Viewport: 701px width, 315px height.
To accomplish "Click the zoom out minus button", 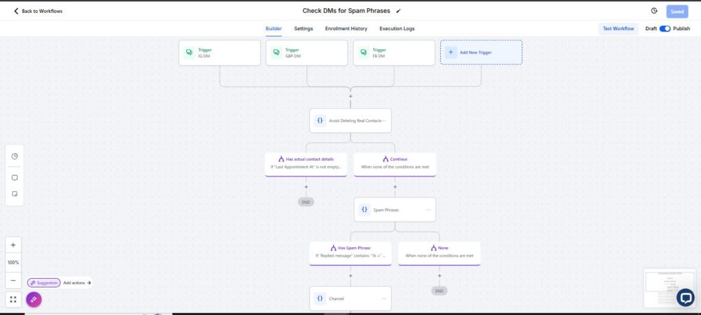I will point(13,281).
